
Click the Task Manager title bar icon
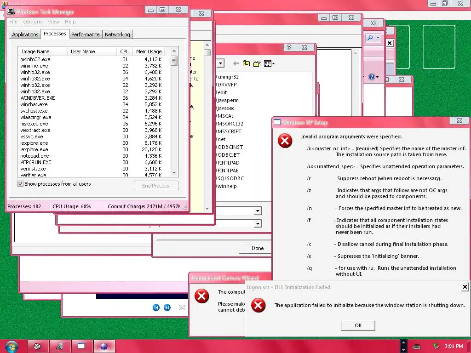coord(11,11)
